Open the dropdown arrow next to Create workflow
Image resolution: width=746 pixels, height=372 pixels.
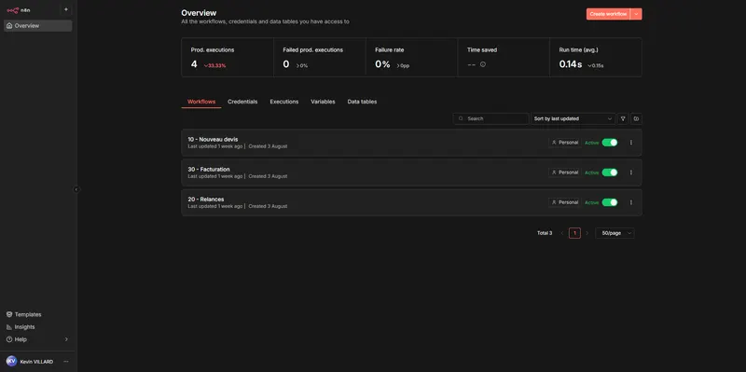pyautogui.click(x=636, y=14)
